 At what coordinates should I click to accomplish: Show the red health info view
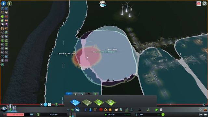pyautogui.click(x=6, y=17)
